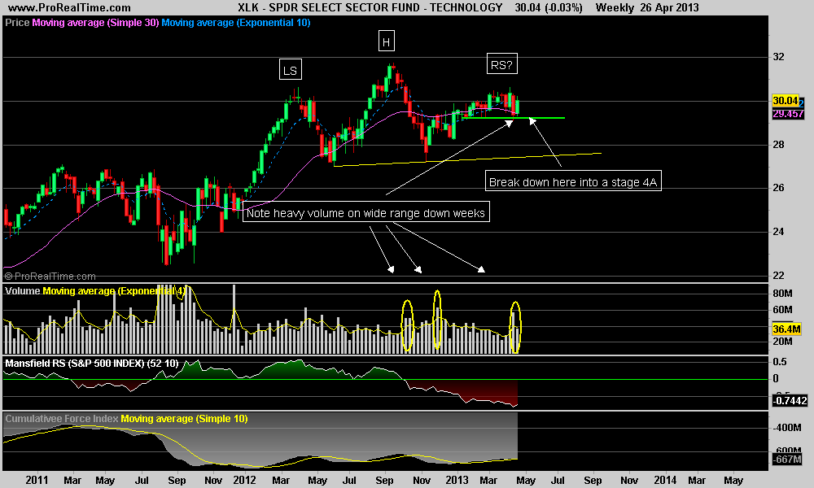
Task: Select the XLK - SPDR Select Sector Fund title
Action: point(370,8)
